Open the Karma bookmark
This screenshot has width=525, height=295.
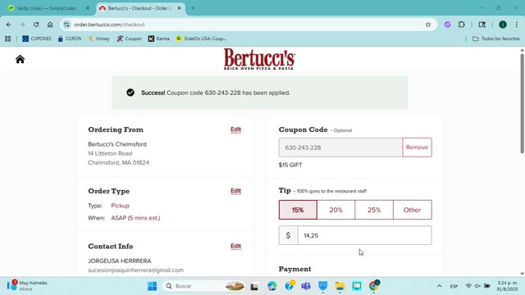[x=159, y=39]
